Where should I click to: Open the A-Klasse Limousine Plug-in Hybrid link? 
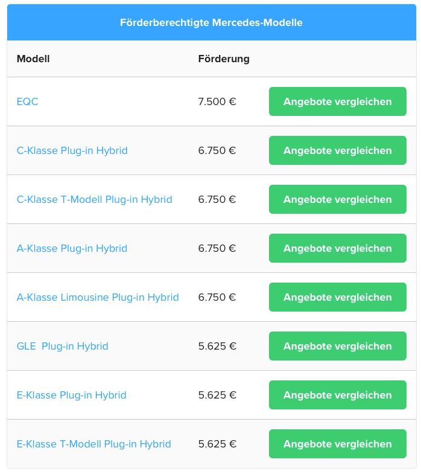[x=98, y=298]
